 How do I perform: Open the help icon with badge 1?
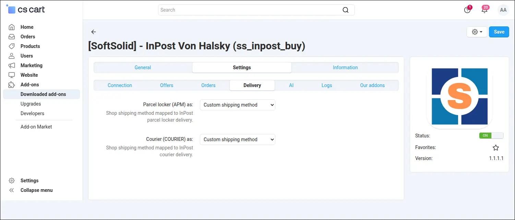point(467,10)
